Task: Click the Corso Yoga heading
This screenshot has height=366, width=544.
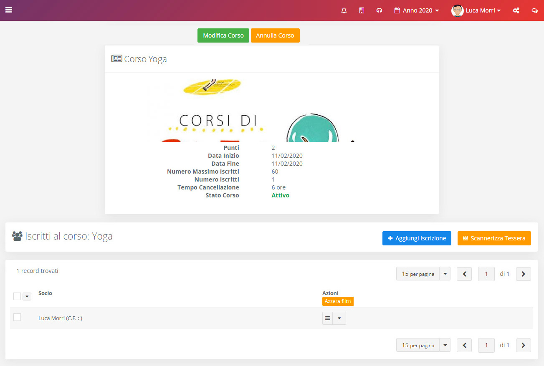Action: point(139,59)
